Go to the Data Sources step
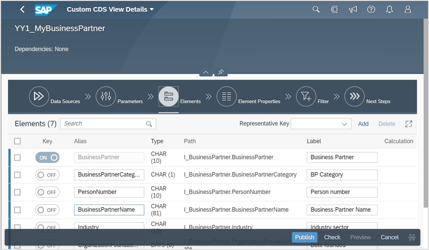Viewport: 429px width, 250px height. (x=39, y=96)
